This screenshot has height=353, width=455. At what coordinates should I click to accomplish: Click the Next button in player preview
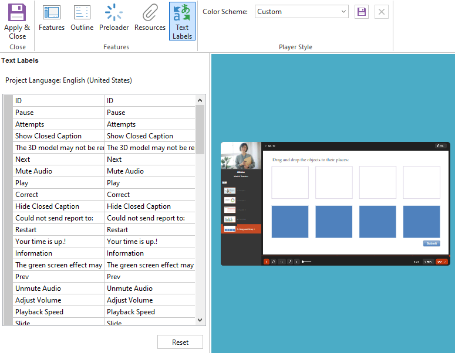pos(441,262)
